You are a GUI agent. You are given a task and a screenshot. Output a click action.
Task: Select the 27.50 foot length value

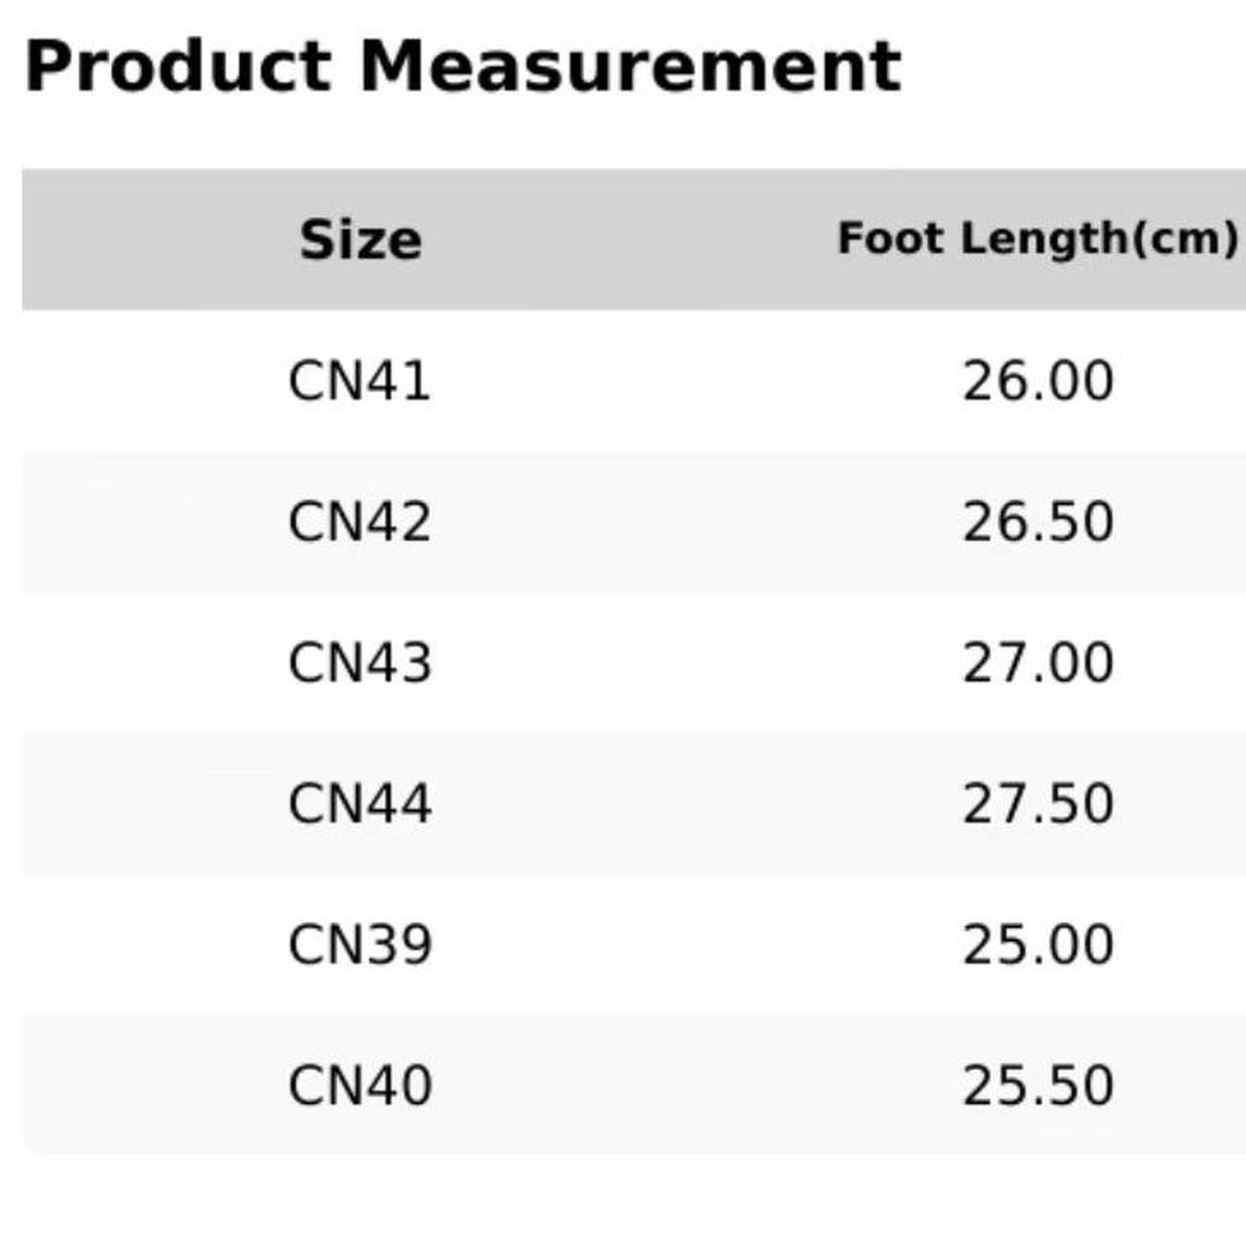[1038, 804]
